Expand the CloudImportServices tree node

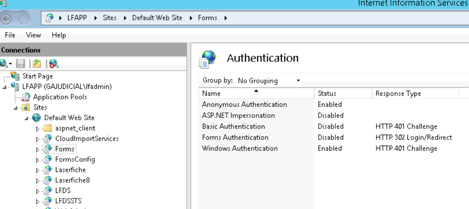(38, 139)
